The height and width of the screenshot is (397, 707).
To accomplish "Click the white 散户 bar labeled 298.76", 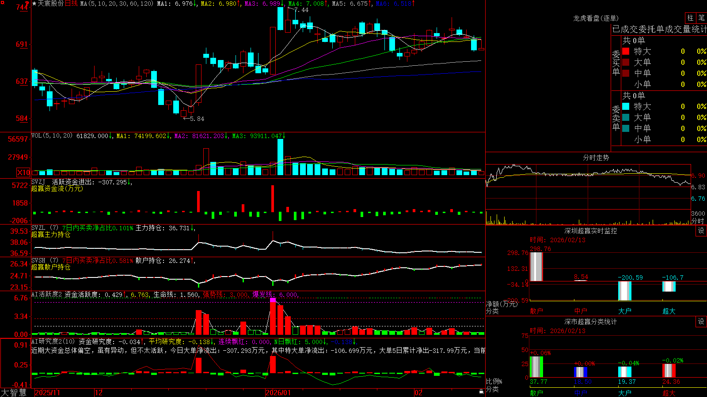I will click(x=536, y=266).
